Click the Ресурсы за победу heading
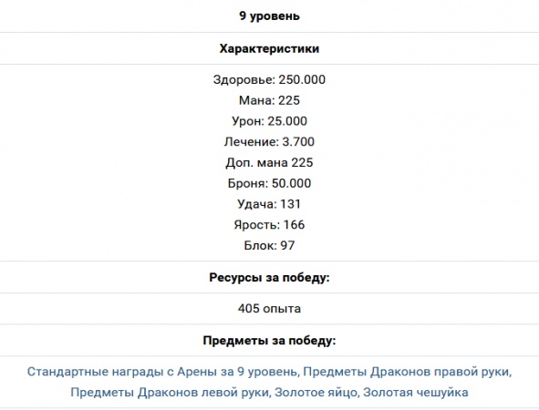 270,278
